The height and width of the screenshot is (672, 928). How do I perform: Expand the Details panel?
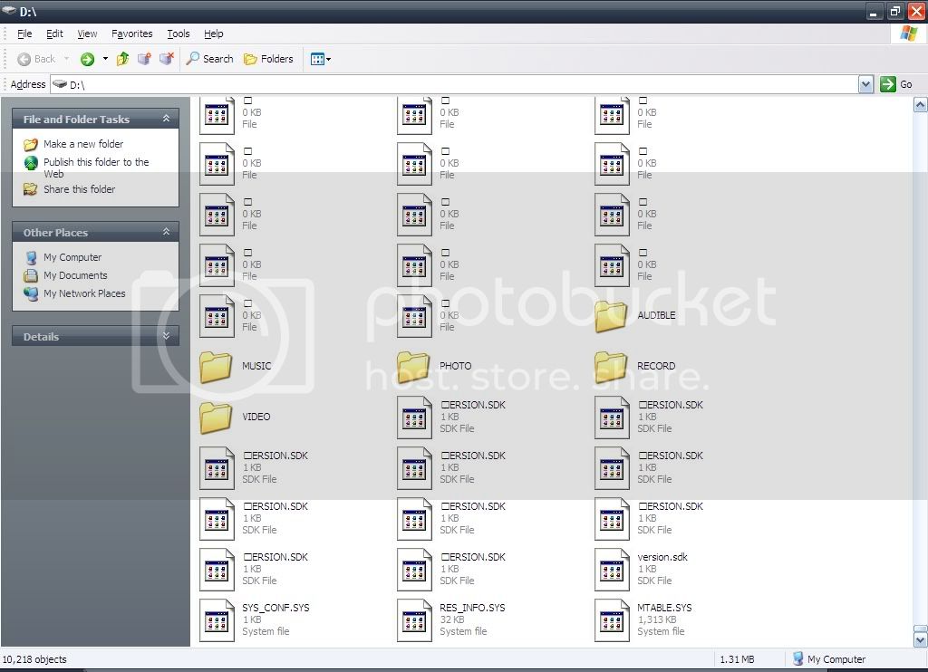(167, 336)
